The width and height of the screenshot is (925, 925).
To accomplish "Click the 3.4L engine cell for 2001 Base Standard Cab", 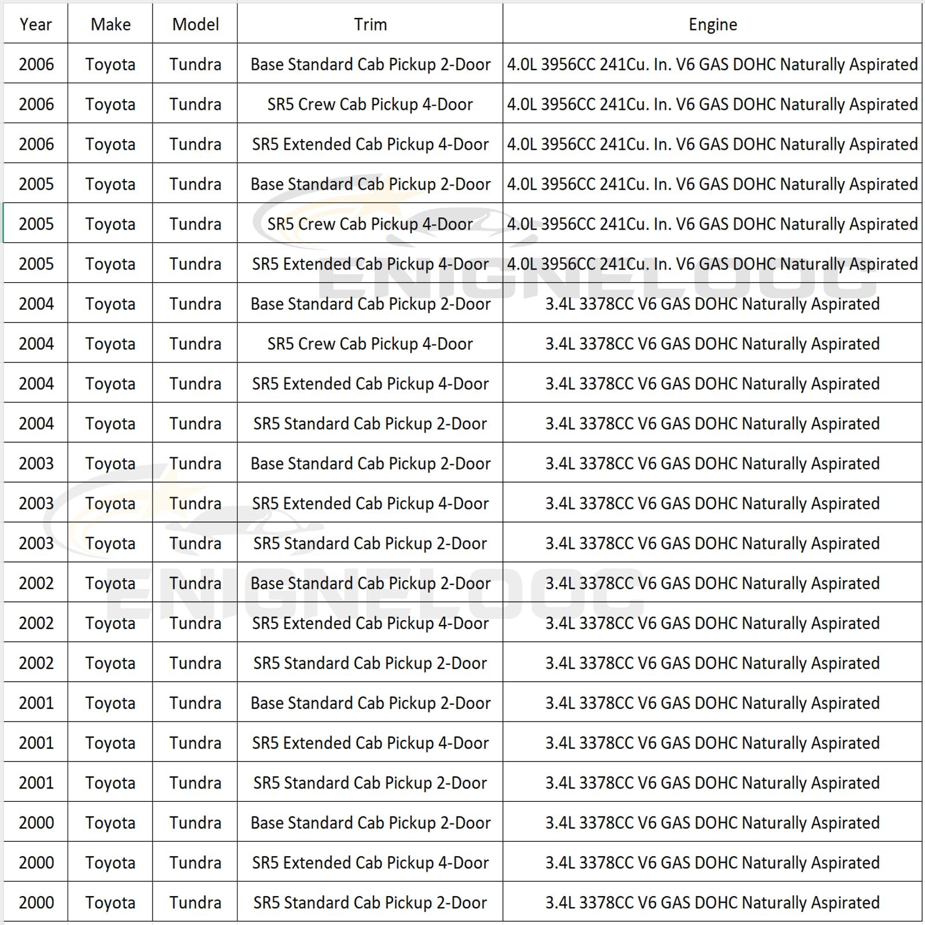I will [x=713, y=702].
